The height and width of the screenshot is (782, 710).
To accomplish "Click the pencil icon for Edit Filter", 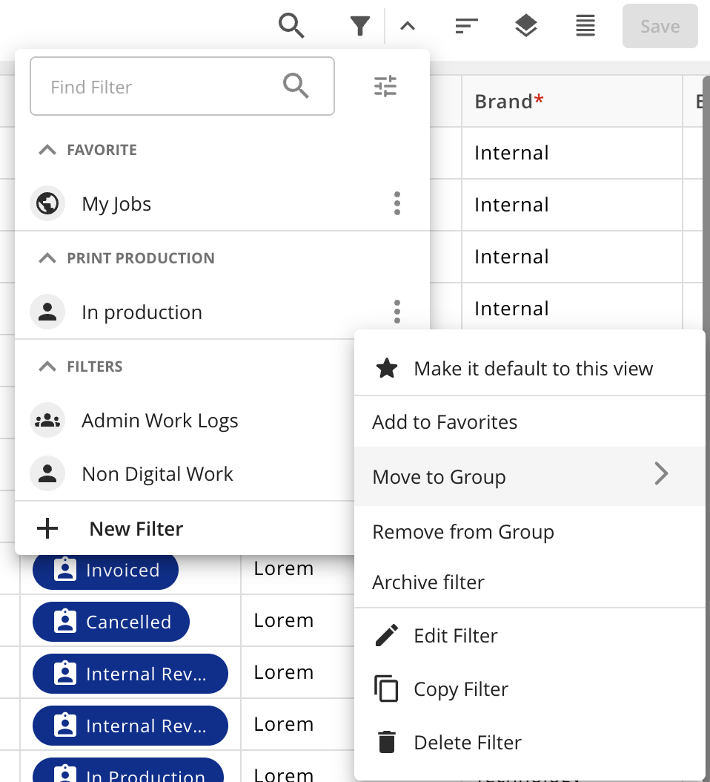I will (x=387, y=635).
